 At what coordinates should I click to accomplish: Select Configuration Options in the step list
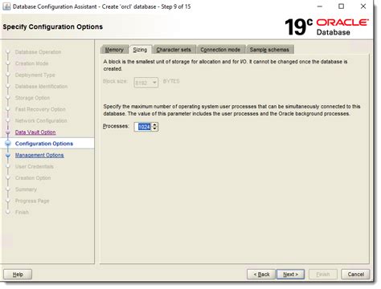[44, 144]
